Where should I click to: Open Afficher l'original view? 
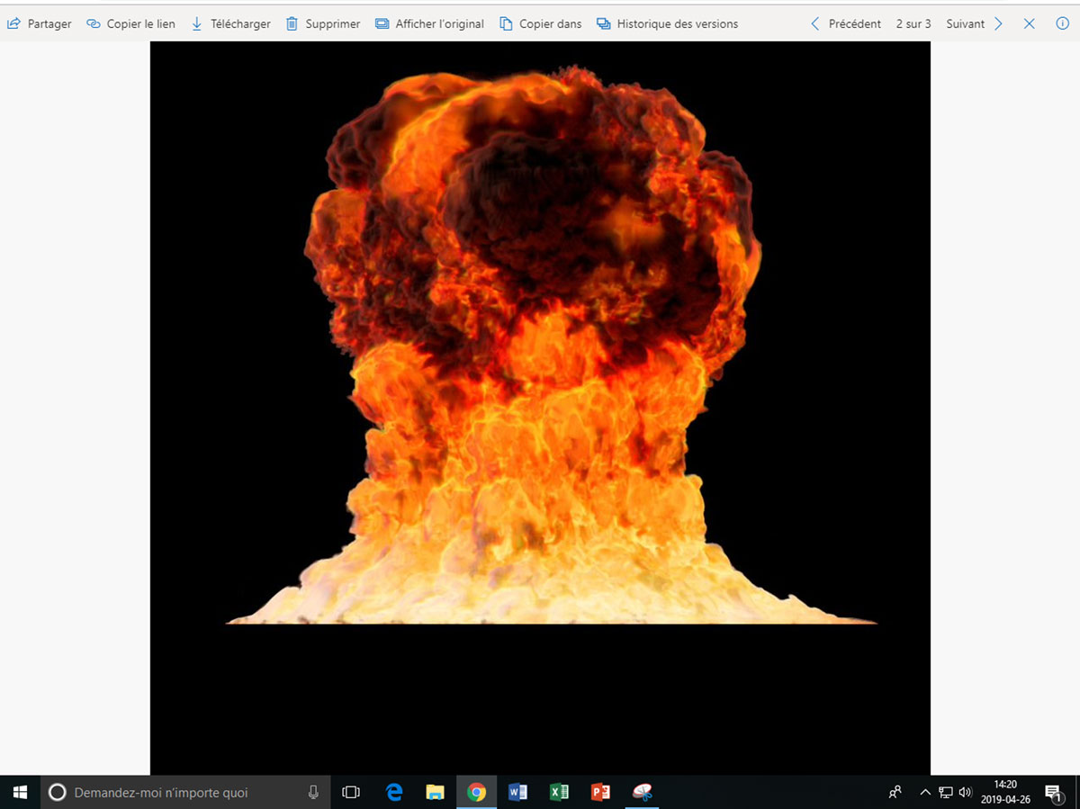(430, 24)
